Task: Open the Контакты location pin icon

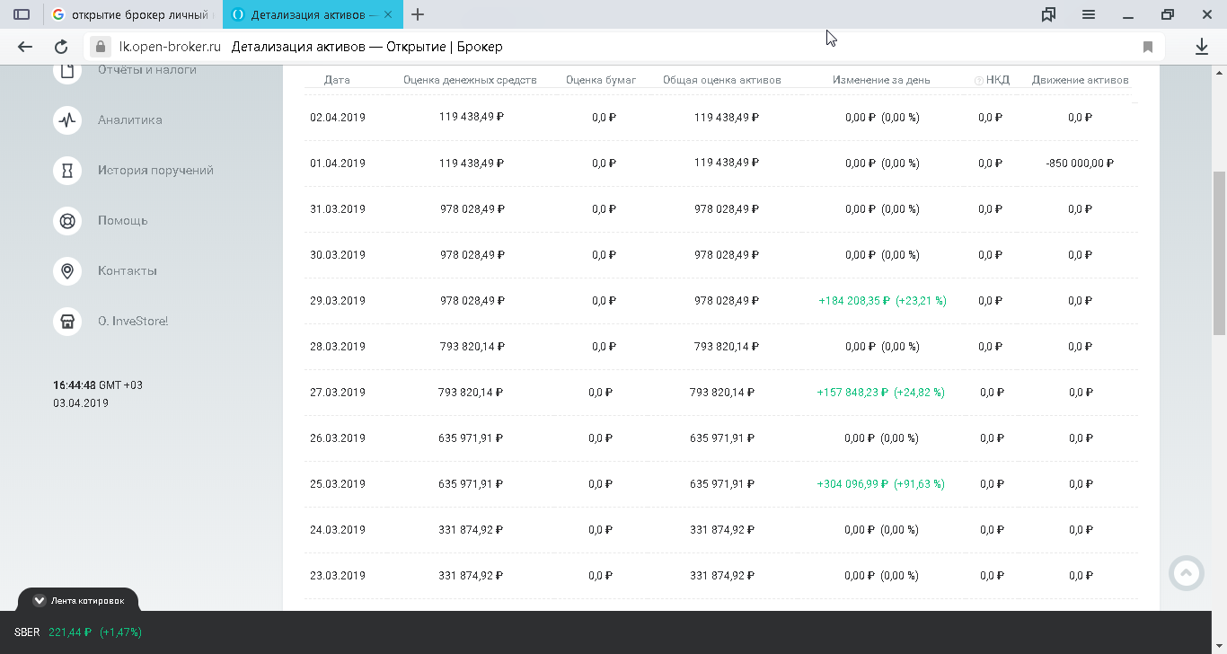Action: (67, 270)
